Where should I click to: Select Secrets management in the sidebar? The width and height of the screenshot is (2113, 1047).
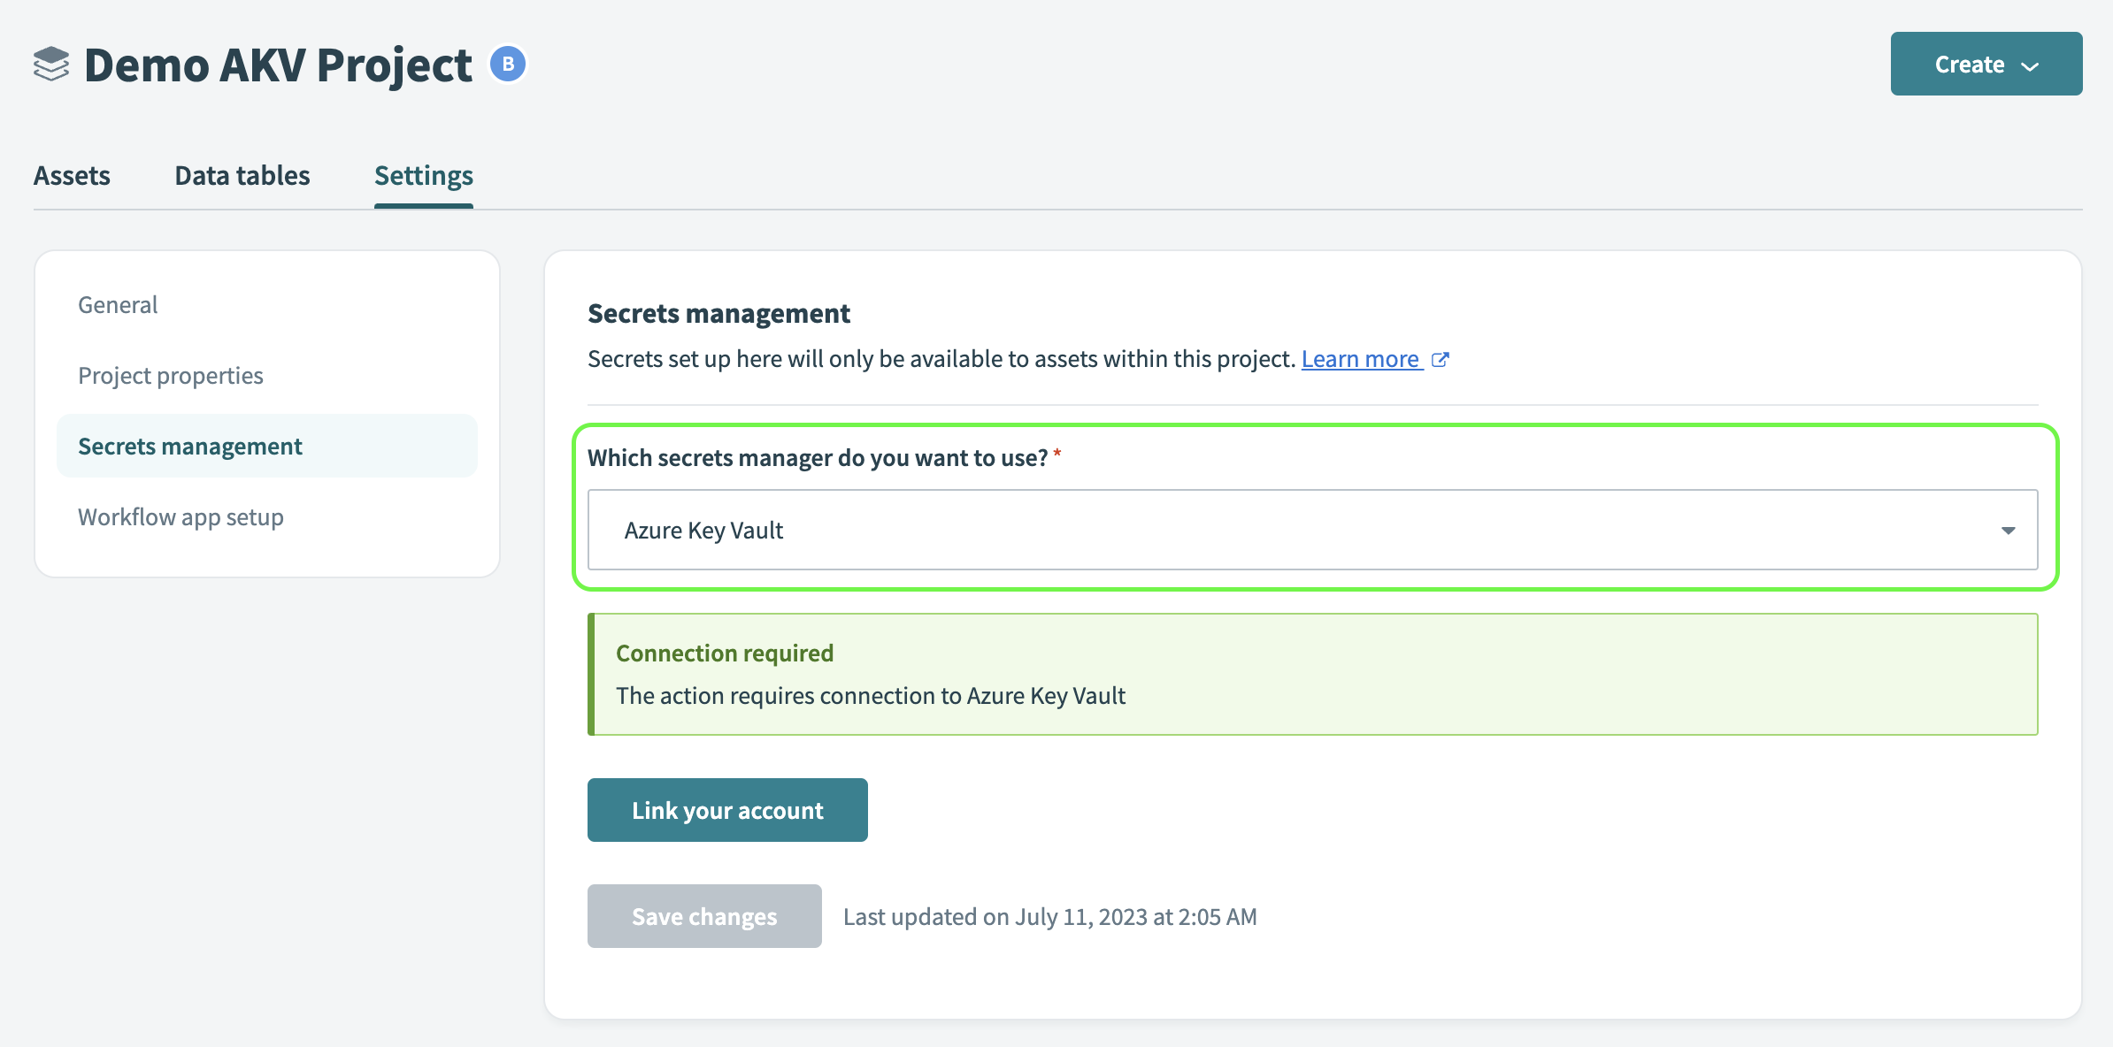[x=190, y=446]
